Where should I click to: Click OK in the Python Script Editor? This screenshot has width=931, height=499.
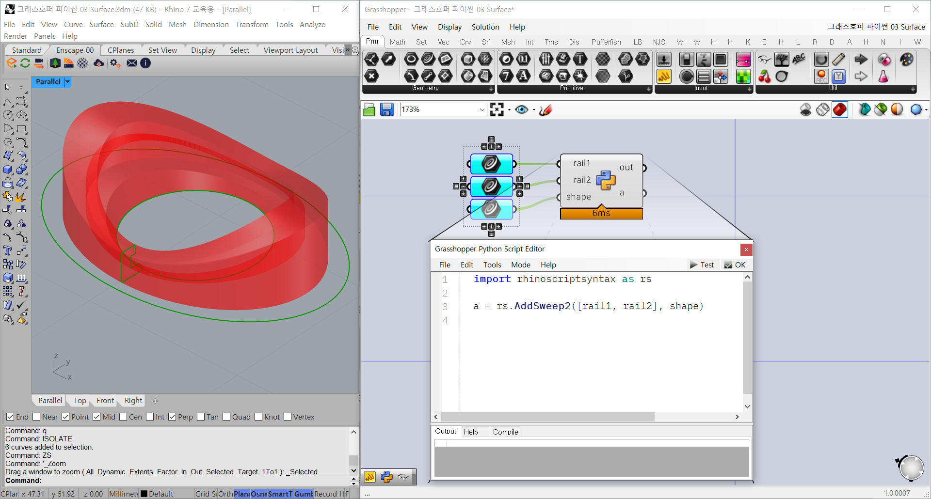tap(735, 265)
